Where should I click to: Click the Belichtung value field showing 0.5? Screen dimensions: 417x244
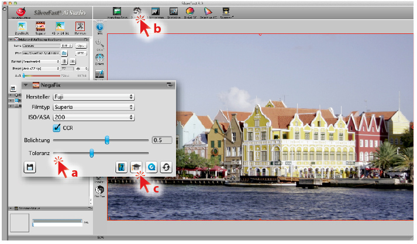[x=161, y=140]
